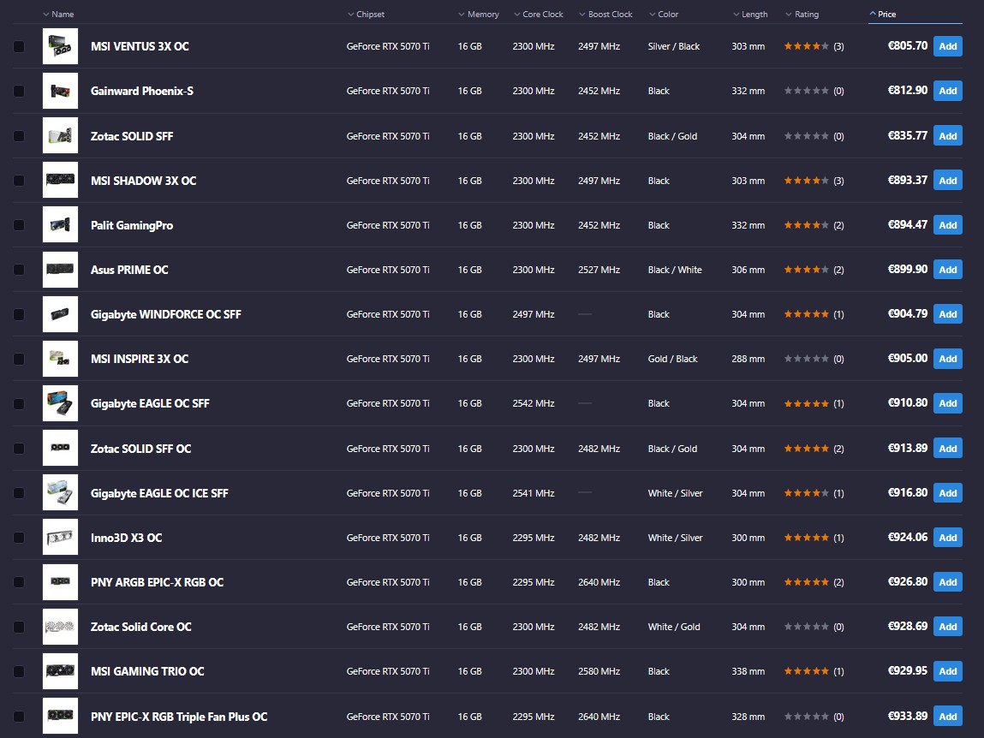Select the White / Gold color of Zotac Solid Core
984x738 pixels.
674,627
